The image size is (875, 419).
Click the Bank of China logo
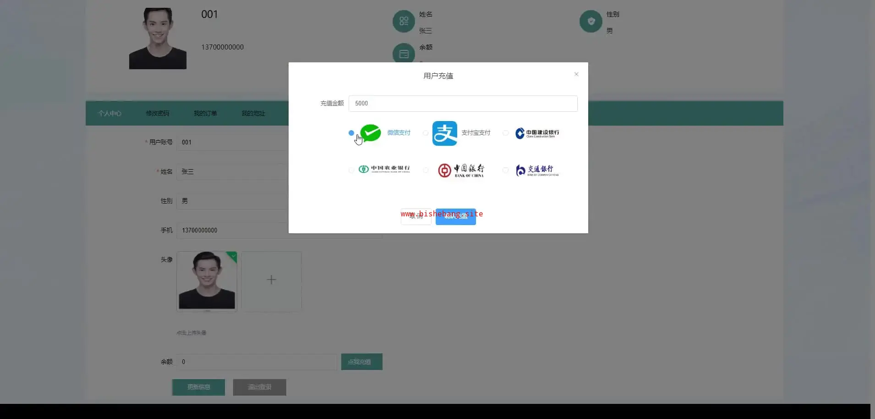[x=461, y=170]
